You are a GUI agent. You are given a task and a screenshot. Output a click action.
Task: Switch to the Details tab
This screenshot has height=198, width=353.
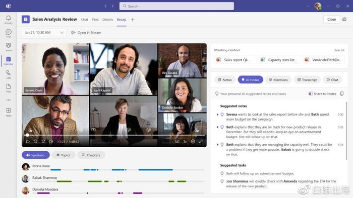click(107, 20)
